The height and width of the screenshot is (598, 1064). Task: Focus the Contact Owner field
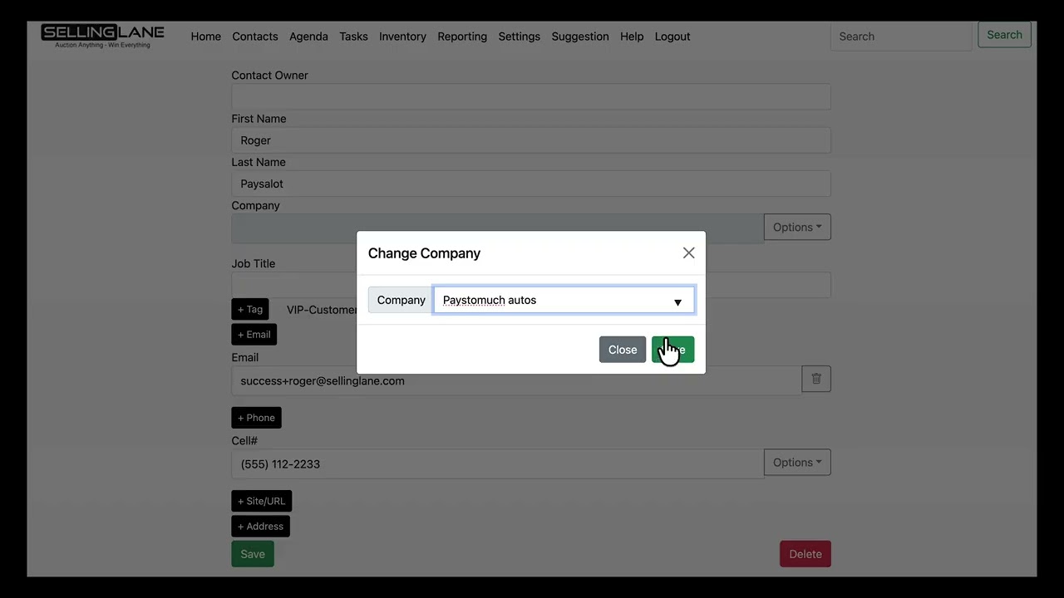click(x=531, y=96)
